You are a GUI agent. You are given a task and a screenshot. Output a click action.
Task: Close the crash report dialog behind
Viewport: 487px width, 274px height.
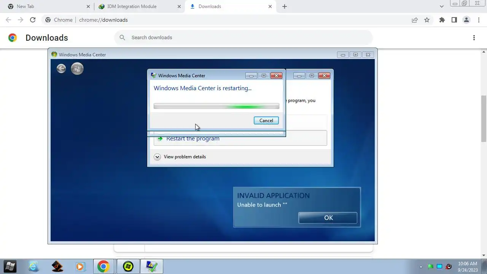click(x=324, y=76)
